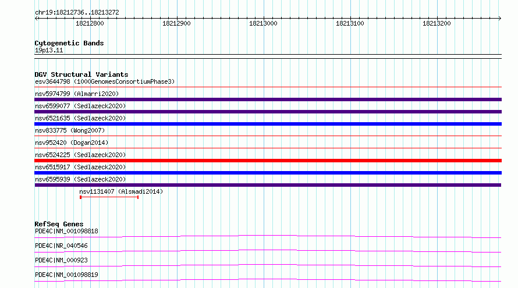Viewport: 518px width, 288px height.
Task: Click the purple bar of nsv6595939
Action: click(268, 185)
